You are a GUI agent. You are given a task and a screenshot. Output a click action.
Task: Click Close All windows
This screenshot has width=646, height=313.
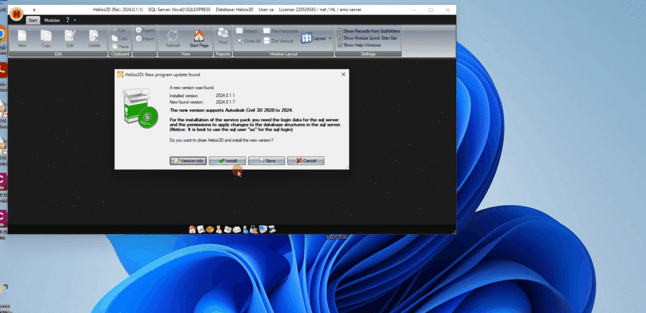249,41
